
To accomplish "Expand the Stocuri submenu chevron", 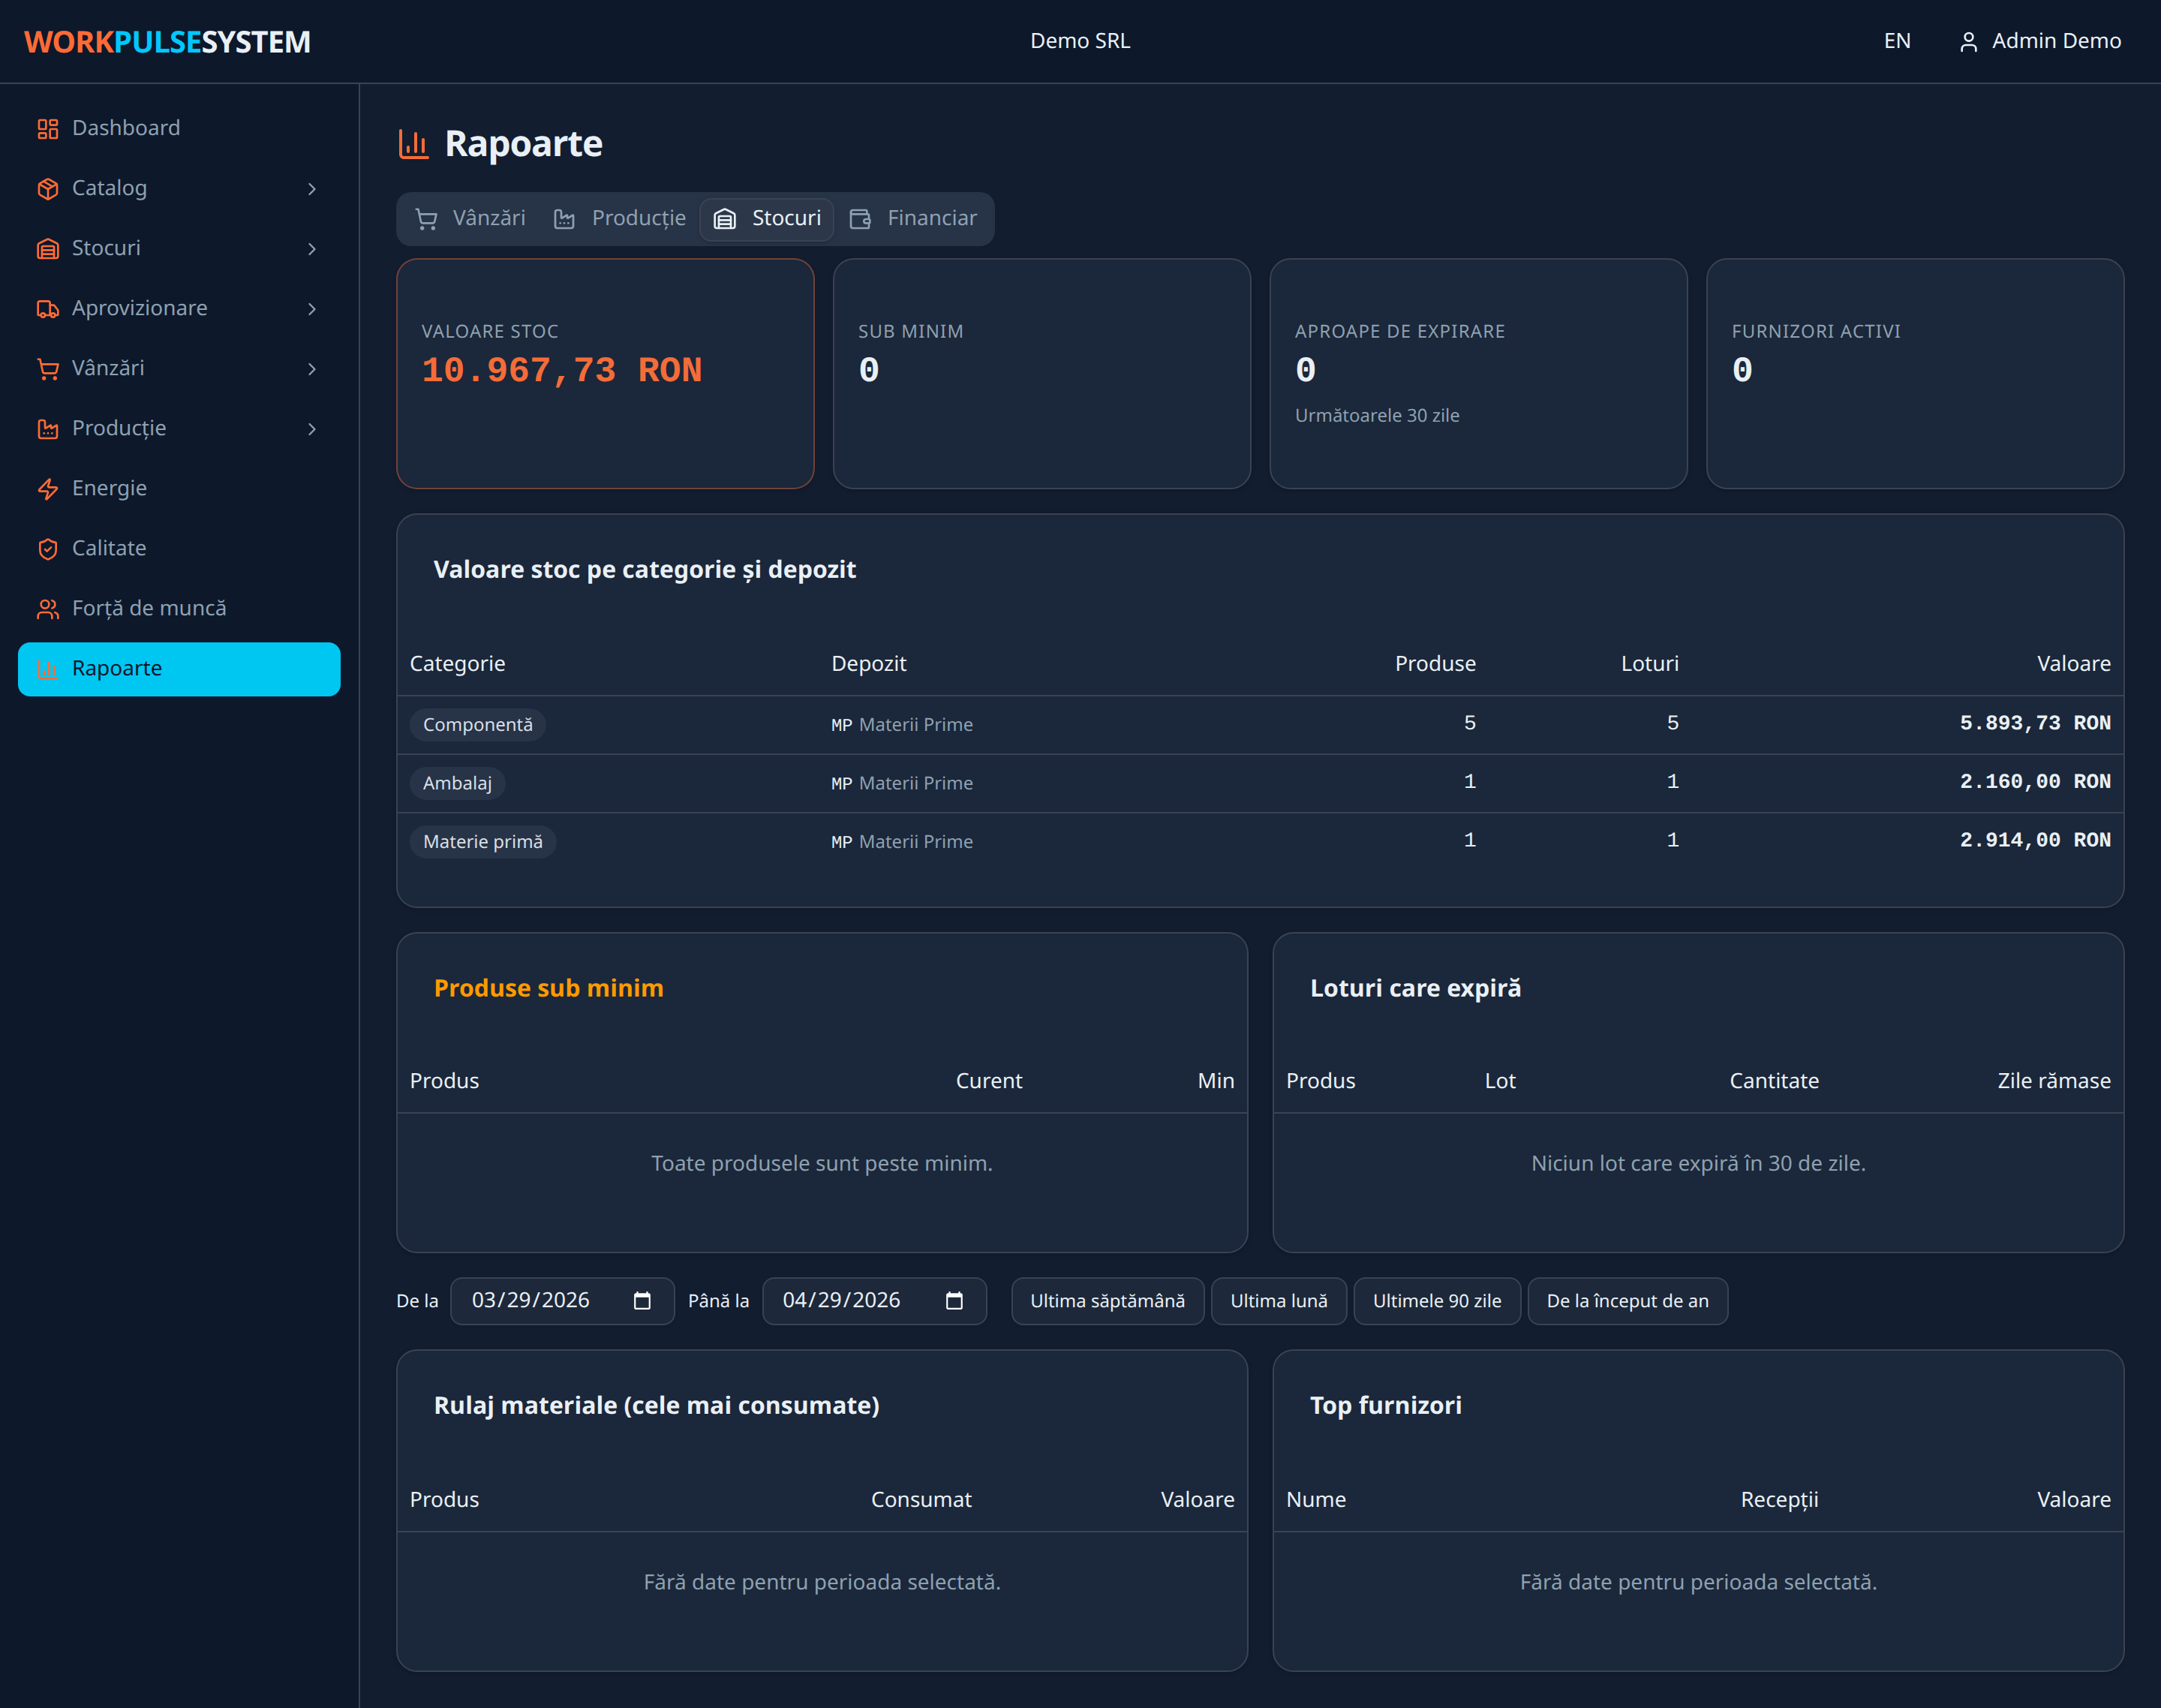I will pos(312,249).
